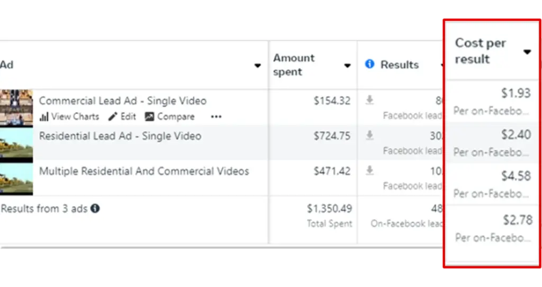The width and height of the screenshot is (542, 287).
Task: Click the Results column info icon
Action: point(370,64)
